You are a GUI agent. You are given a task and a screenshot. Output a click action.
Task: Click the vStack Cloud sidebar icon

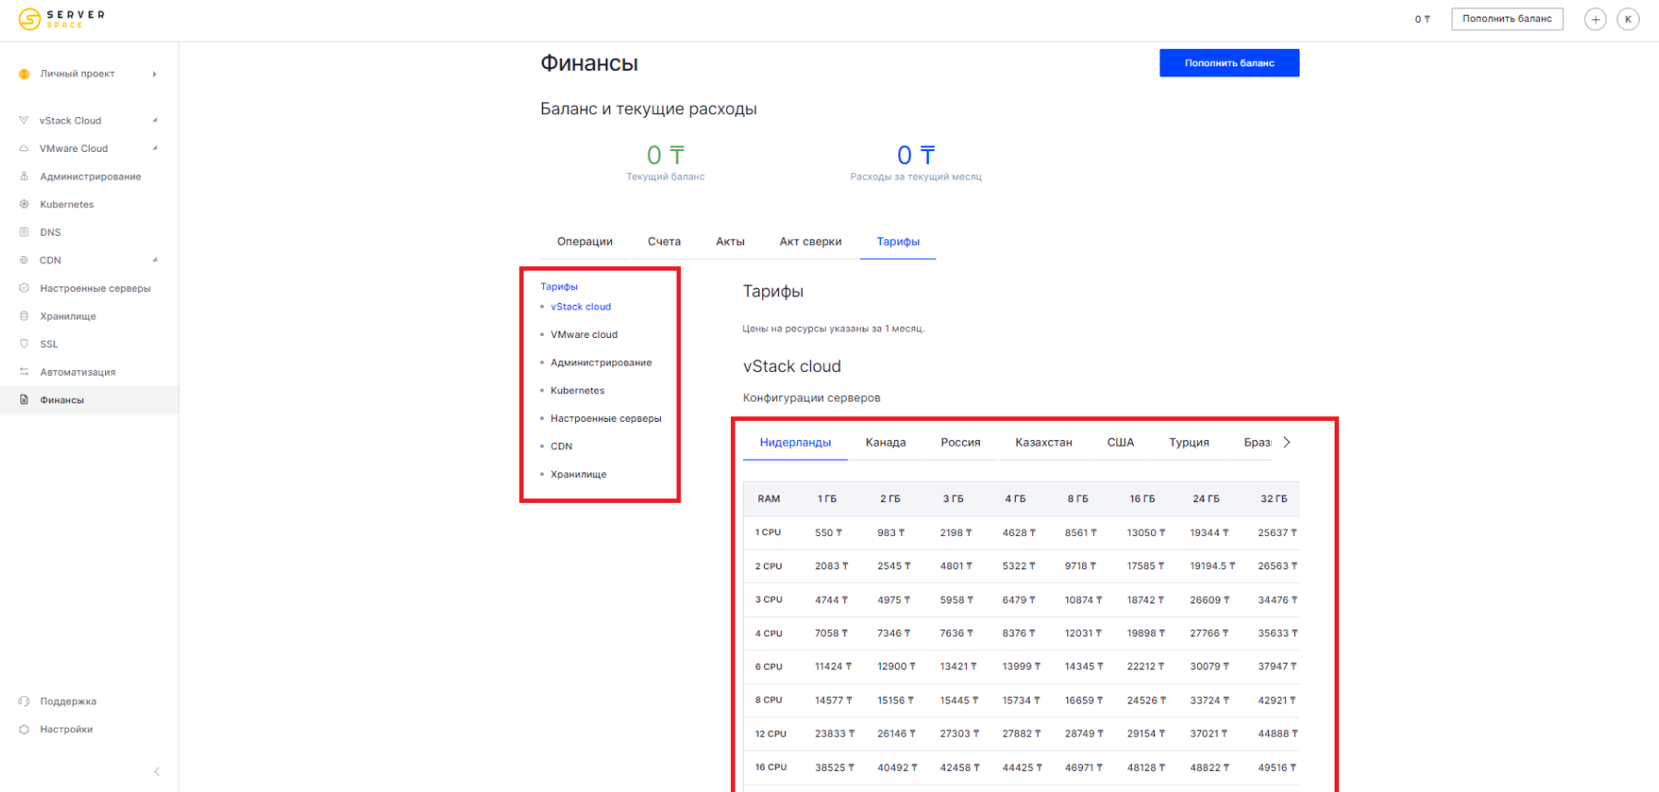coord(24,121)
